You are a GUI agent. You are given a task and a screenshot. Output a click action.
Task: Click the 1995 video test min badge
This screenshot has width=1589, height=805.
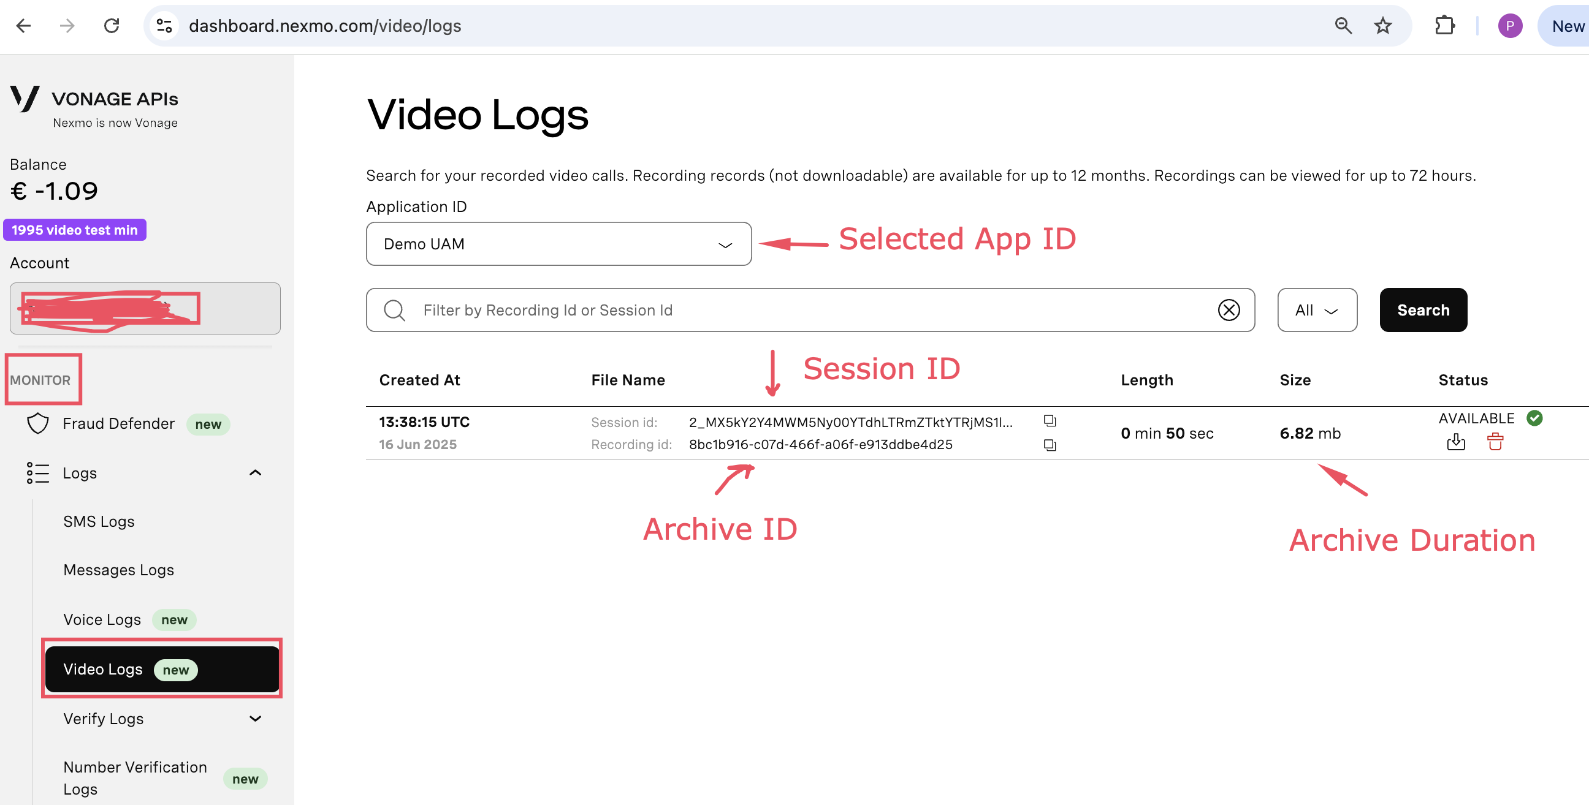coord(75,230)
